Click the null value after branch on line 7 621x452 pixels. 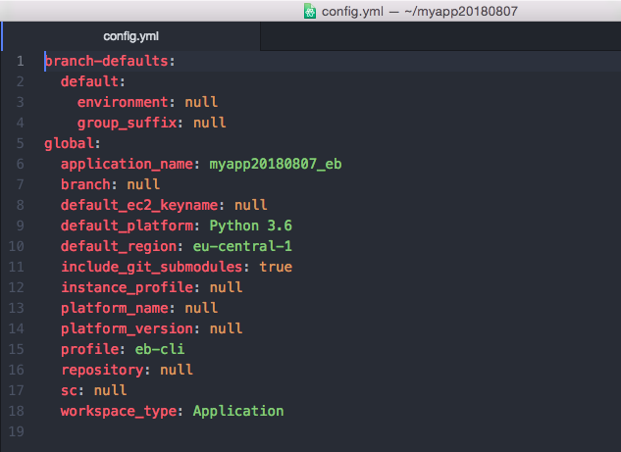pyautogui.click(x=143, y=184)
